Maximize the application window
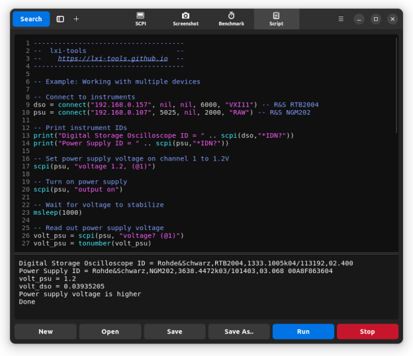Viewport: 413px width, 356px height. [375, 19]
